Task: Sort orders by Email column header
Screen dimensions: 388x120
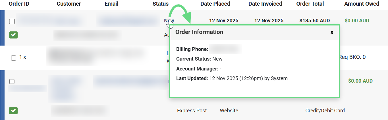Action: coord(111,4)
